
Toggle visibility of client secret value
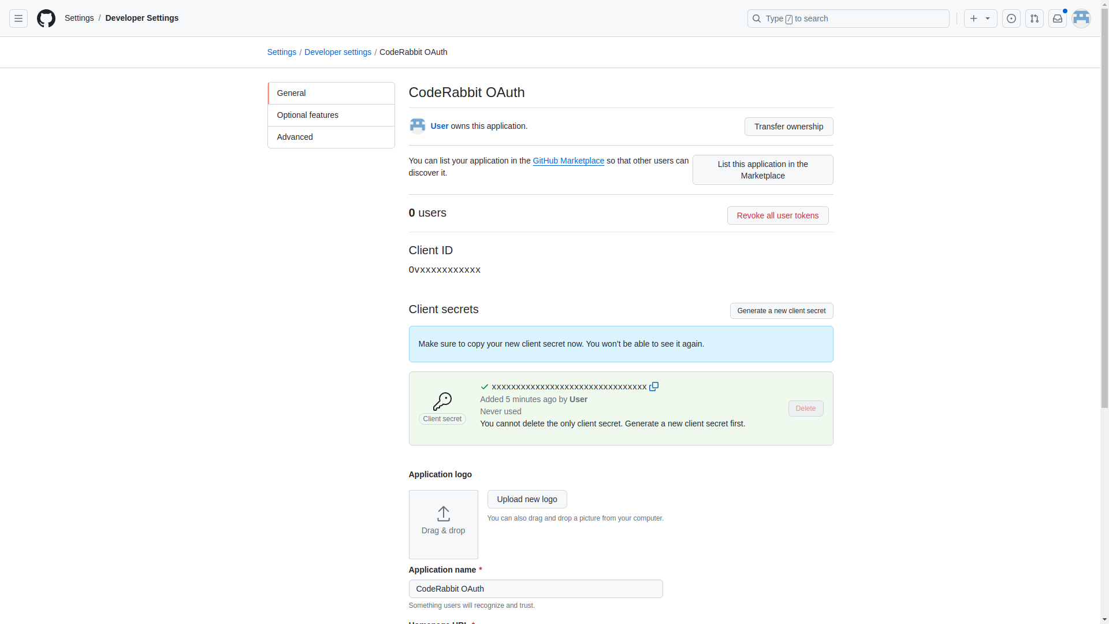coord(485,385)
